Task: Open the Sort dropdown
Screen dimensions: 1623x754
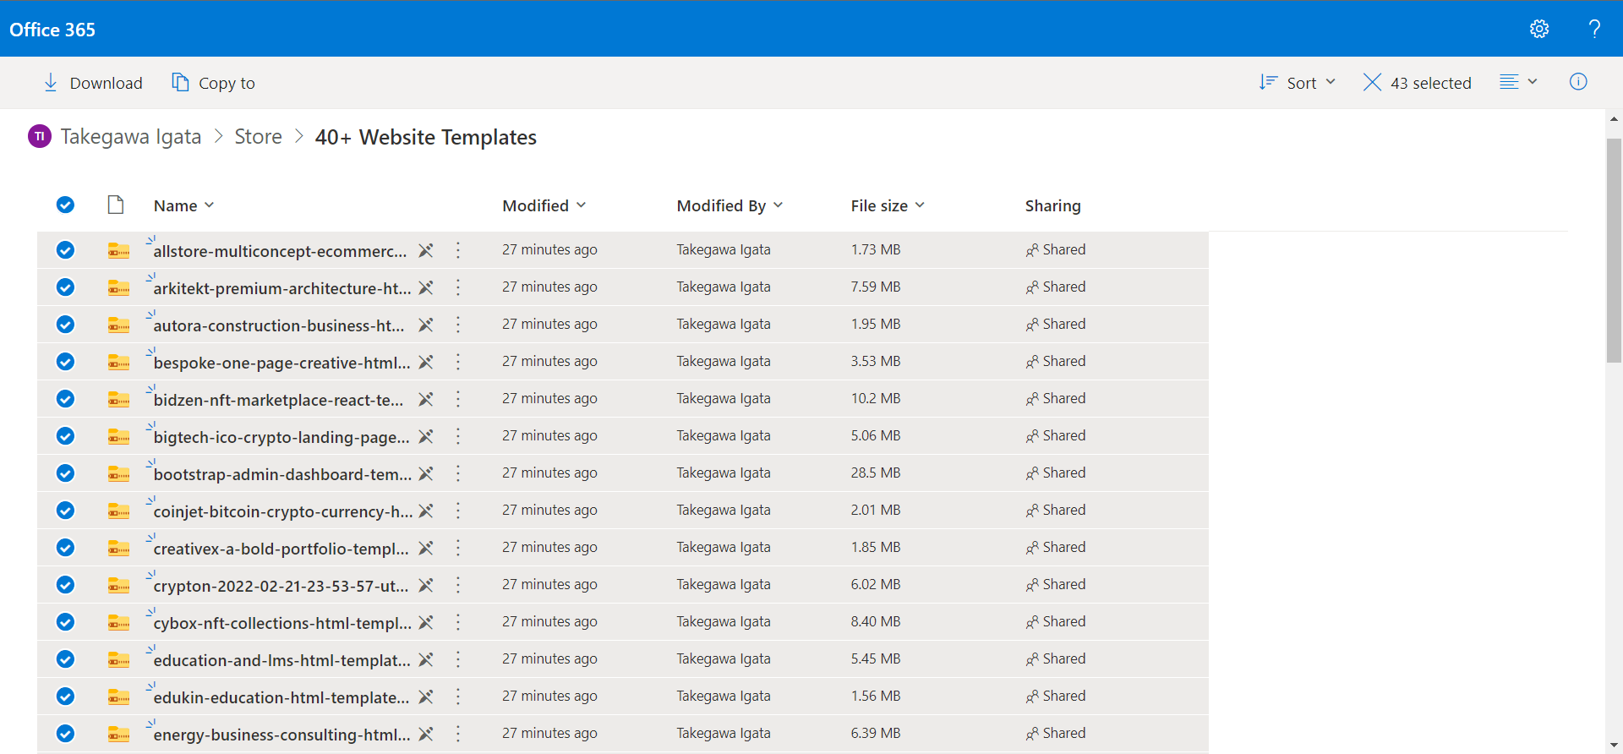Action: [1297, 83]
